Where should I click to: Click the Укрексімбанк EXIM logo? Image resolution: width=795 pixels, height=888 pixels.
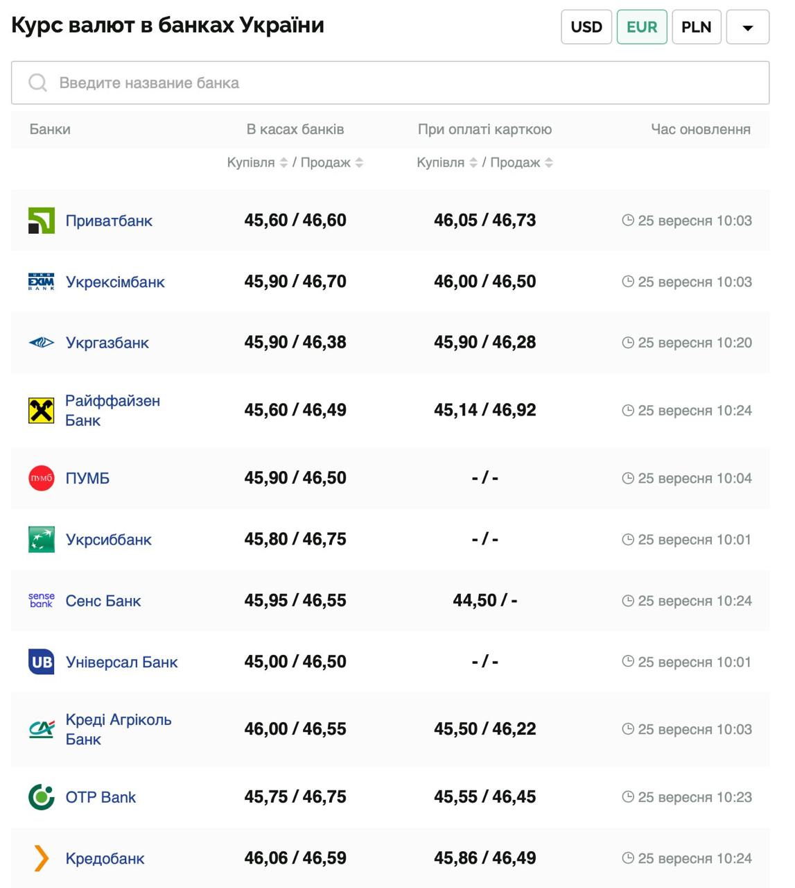(41, 282)
